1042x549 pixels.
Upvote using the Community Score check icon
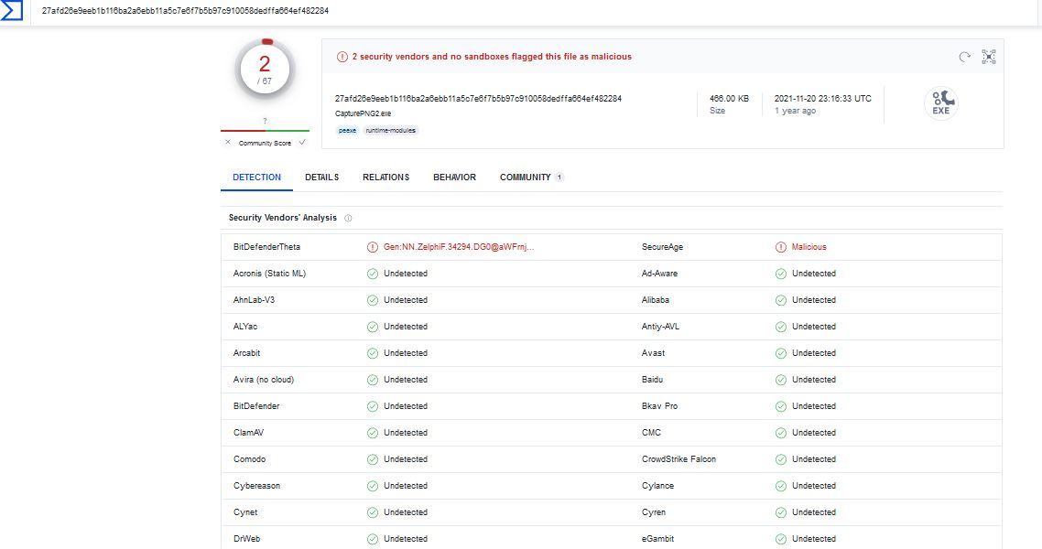302,142
